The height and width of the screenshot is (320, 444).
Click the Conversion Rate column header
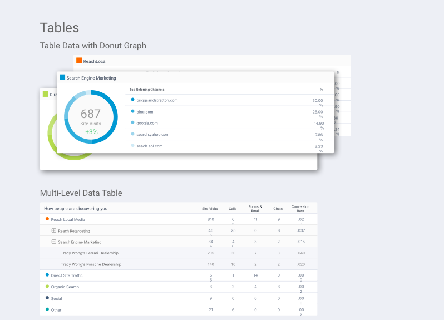300,208
